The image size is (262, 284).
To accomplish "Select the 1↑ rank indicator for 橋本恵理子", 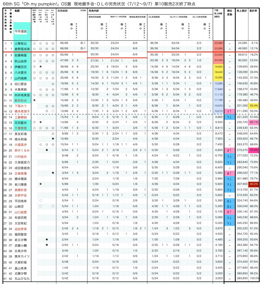I will [x=229, y=111].
